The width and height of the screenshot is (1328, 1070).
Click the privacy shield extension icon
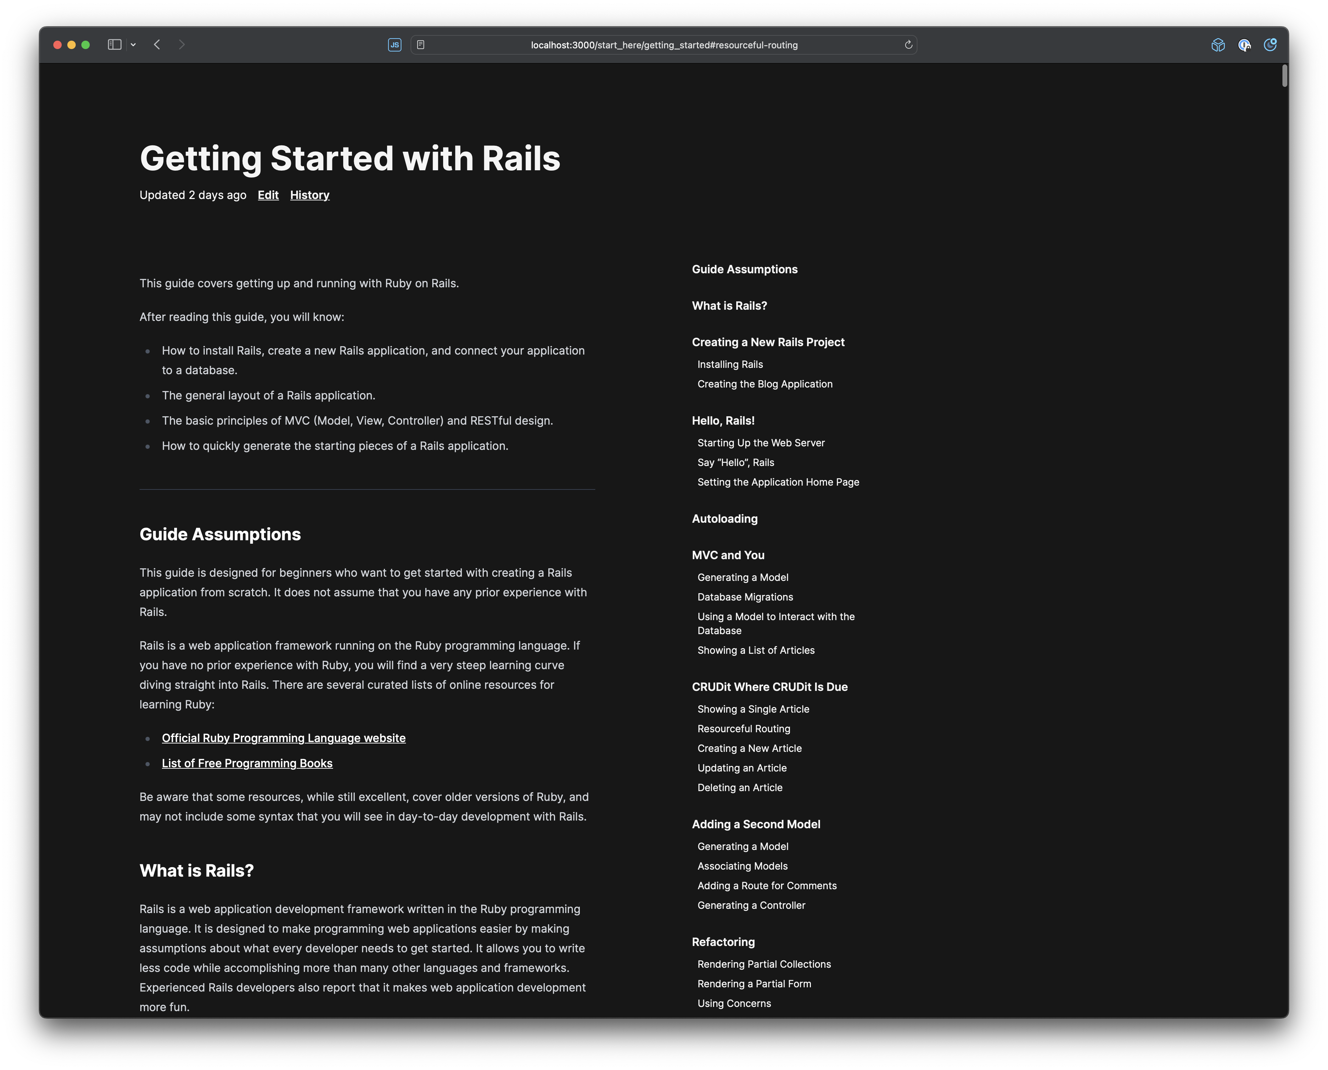point(1244,44)
